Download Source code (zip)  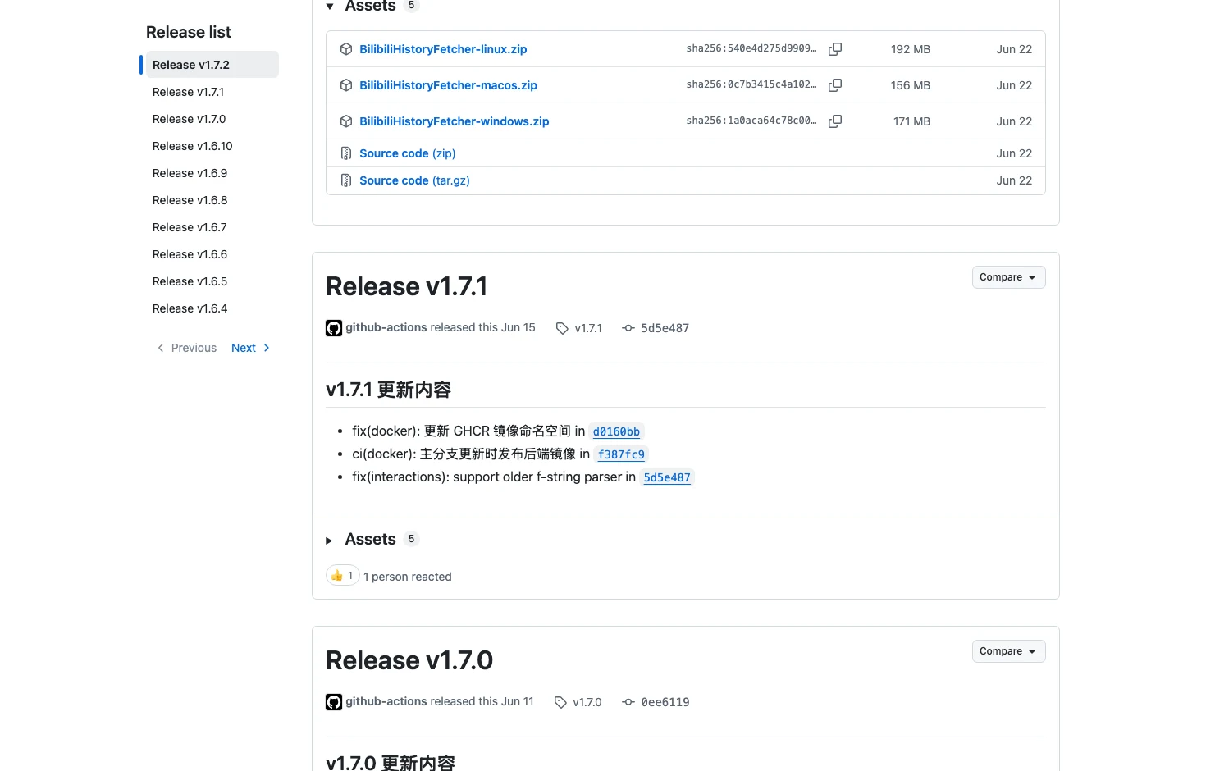click(x=408, y=153)
